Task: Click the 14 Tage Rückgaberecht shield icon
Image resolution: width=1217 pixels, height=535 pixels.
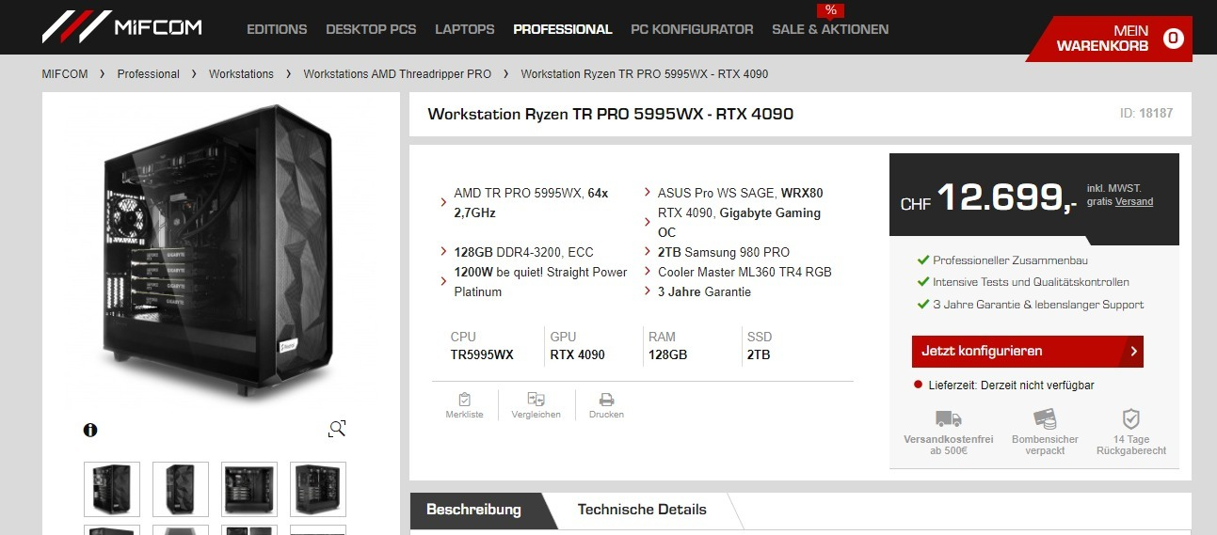Action: click(x=1131, y=418)
